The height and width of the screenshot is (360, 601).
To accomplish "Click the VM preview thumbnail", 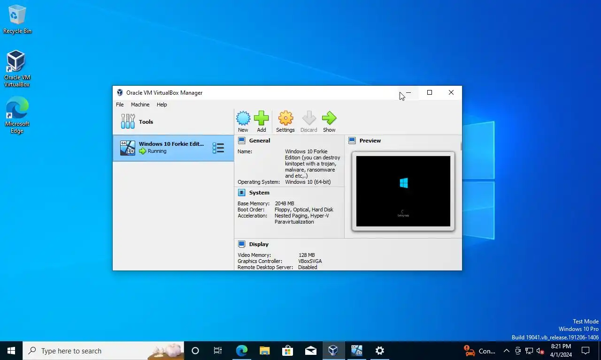I will click(x=403, y=191).
